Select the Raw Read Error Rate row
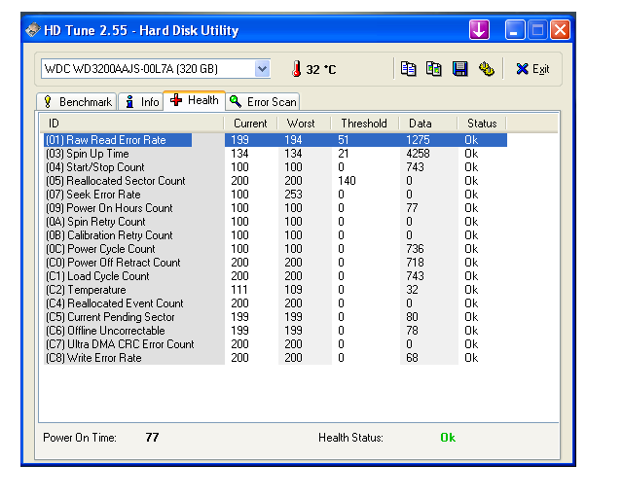This screenshot has width=623, height=498. (275, 140)
